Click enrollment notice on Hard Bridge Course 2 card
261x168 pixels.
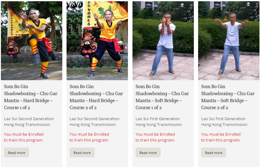[x=89, y=137]
